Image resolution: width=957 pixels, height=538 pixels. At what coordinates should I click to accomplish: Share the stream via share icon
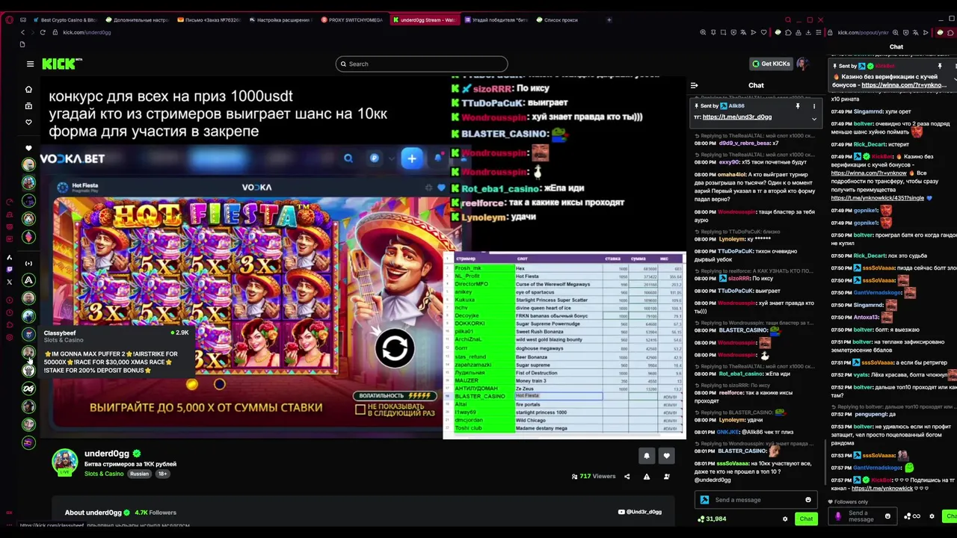point(627,477)
